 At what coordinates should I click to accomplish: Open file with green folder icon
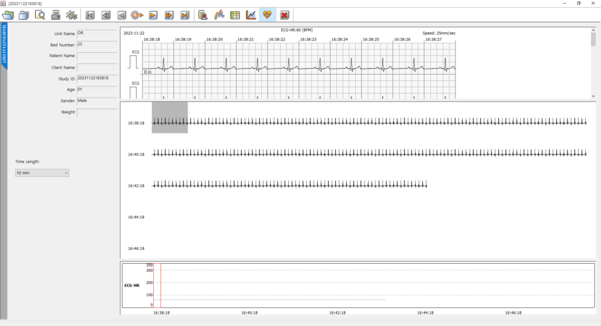click(x=8, y=15)
